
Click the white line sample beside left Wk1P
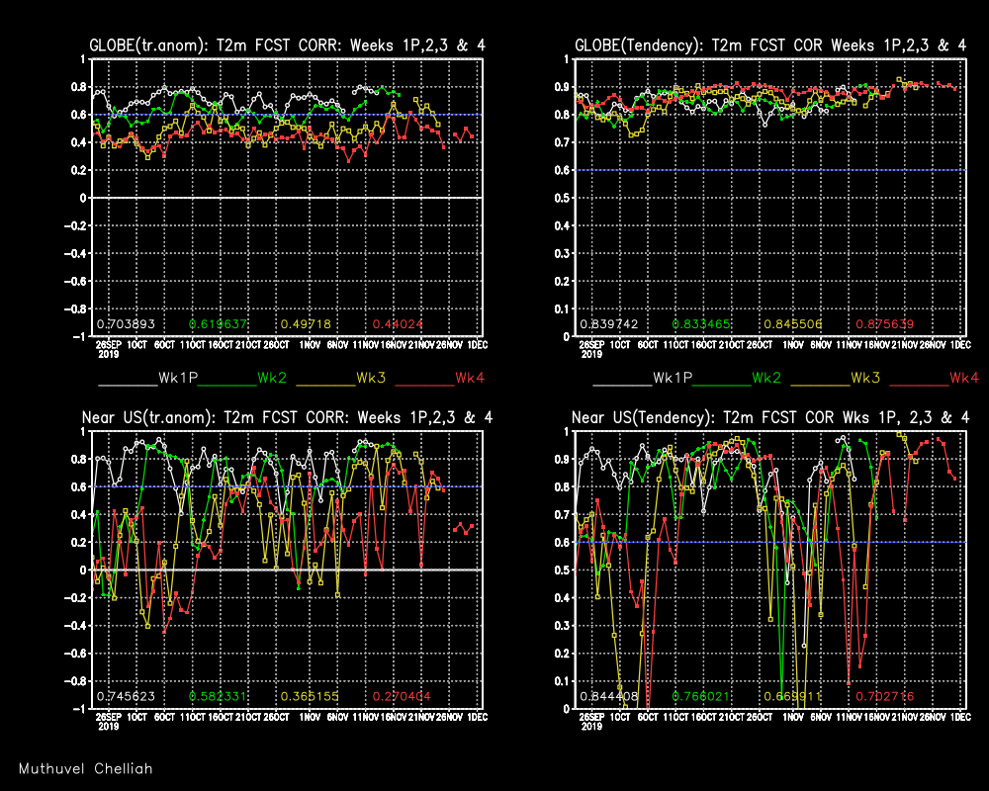(x=128, y=385)
